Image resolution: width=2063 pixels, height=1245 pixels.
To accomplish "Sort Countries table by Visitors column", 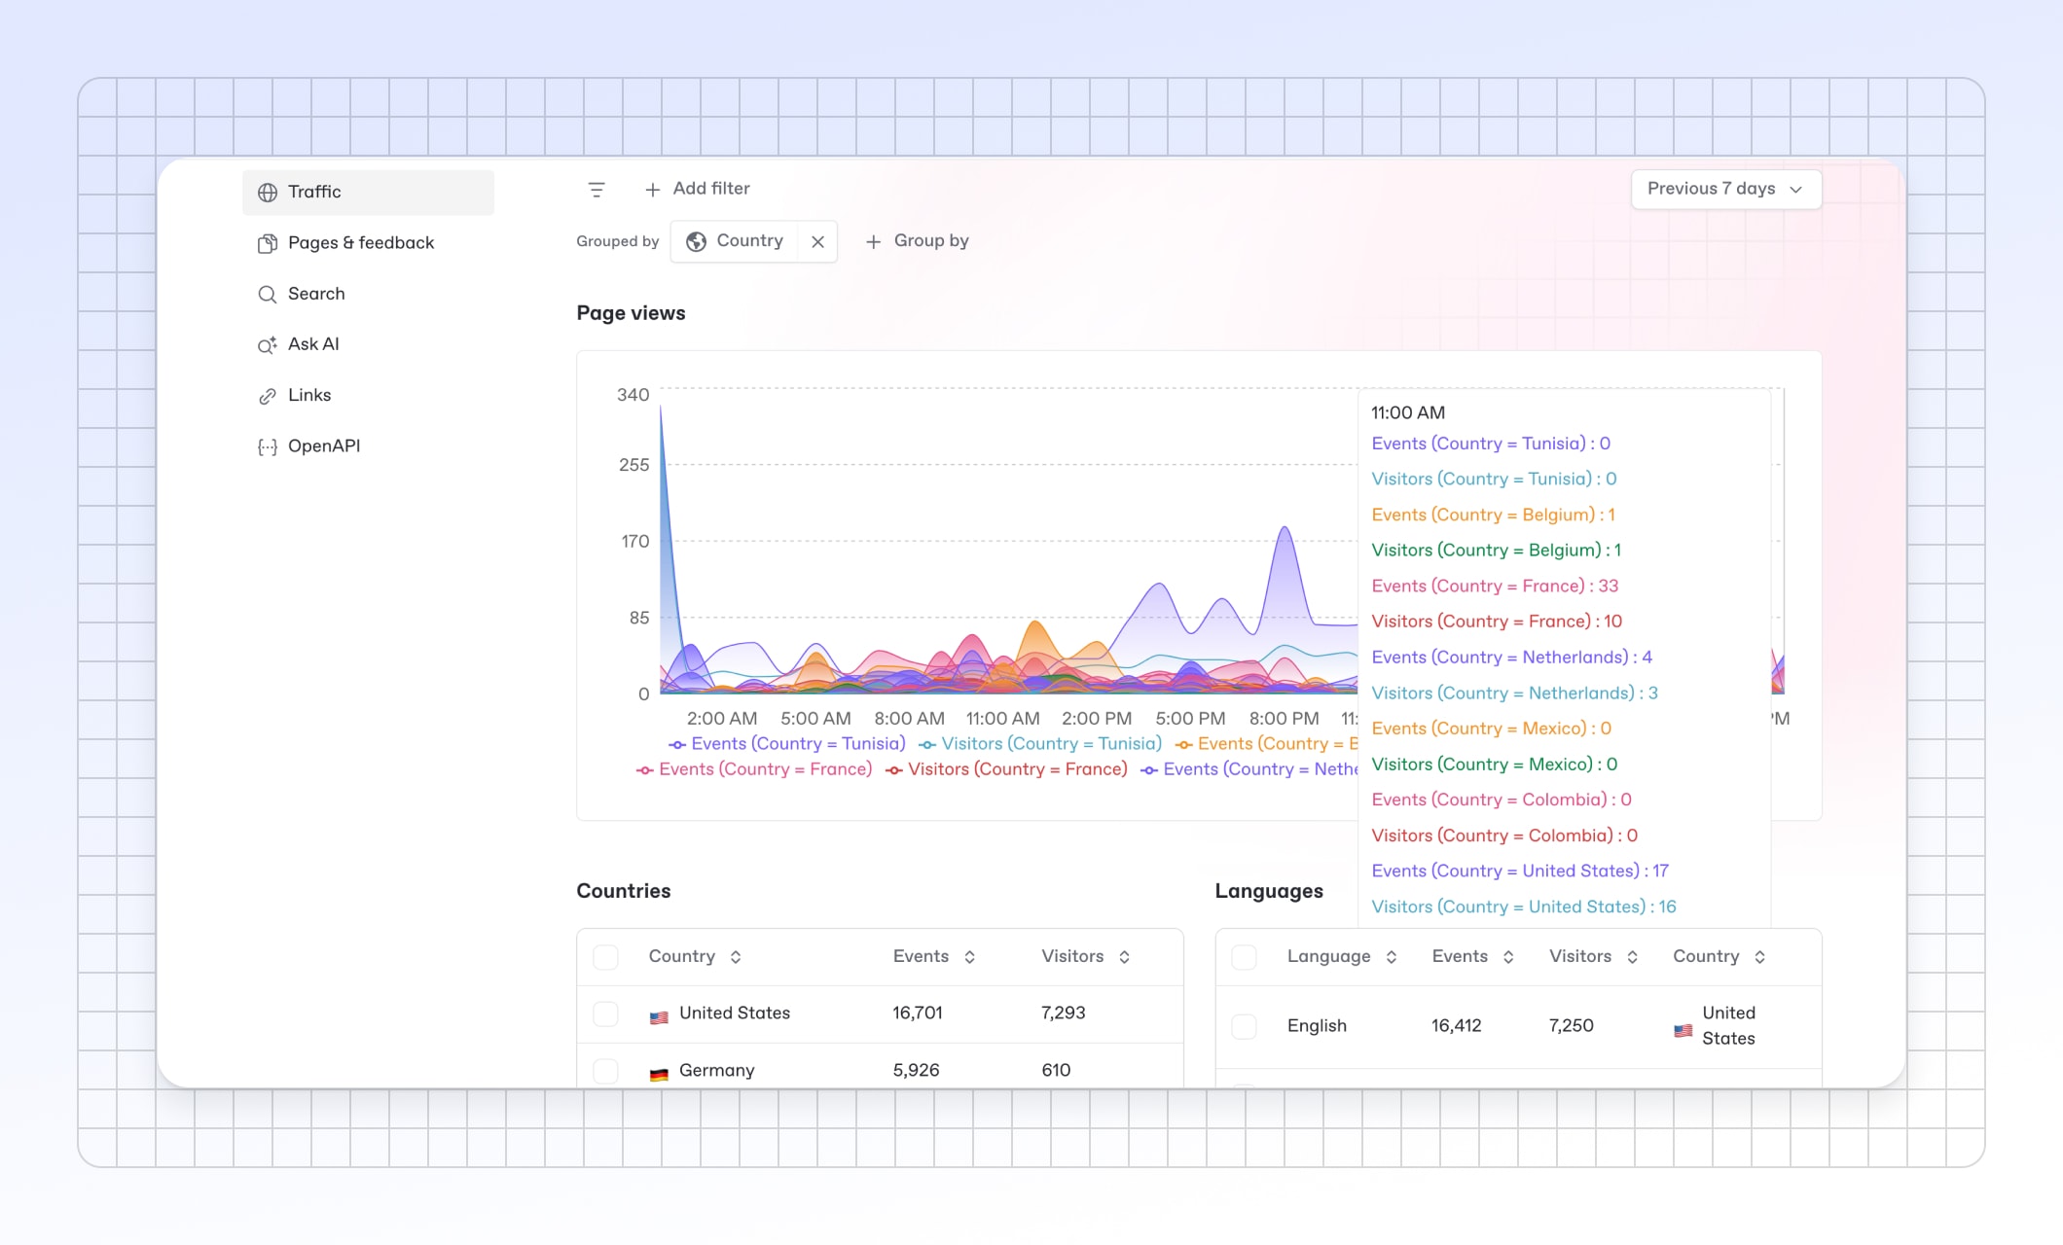I will click(1085, 957).
